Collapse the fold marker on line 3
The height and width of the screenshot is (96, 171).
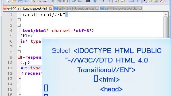[x=19, y=25]
